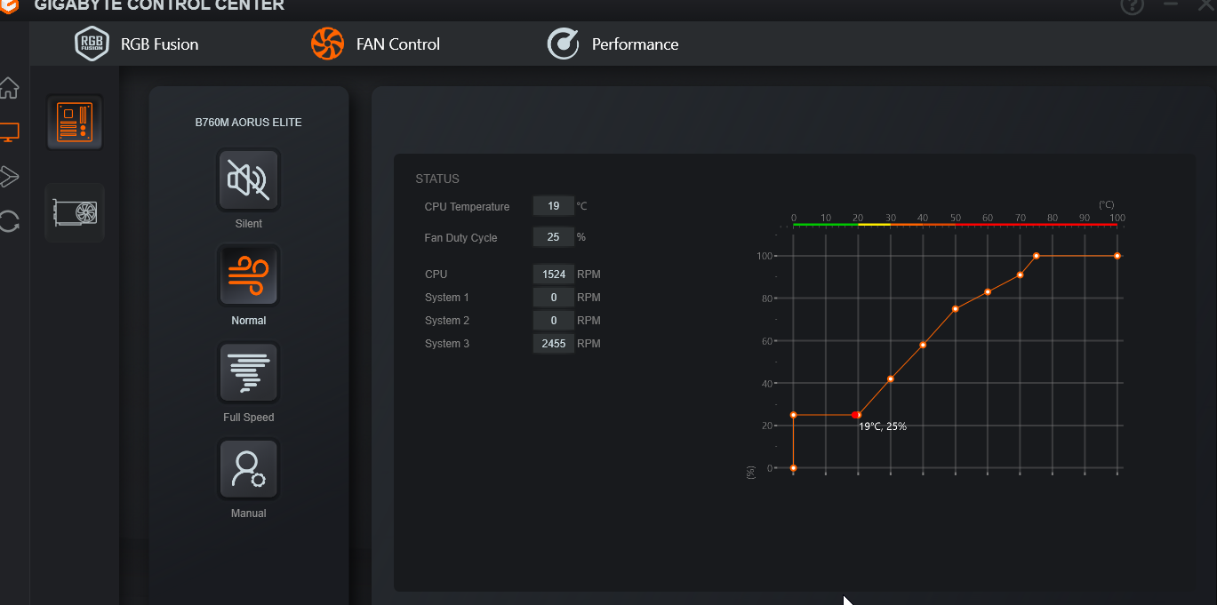Screen dimensions: 1217x605
Task: Select the curve point where duty first reaches 100%
Action: coord(1037,256)
